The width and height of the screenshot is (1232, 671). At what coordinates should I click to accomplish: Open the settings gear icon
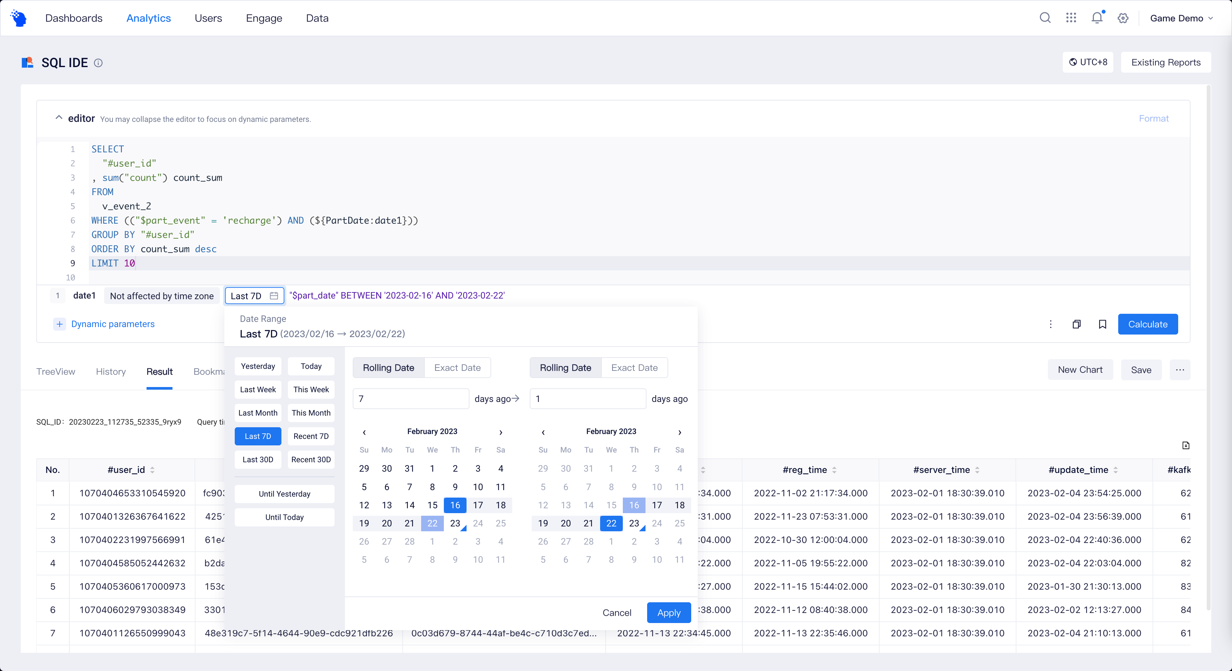point(1123,18)
